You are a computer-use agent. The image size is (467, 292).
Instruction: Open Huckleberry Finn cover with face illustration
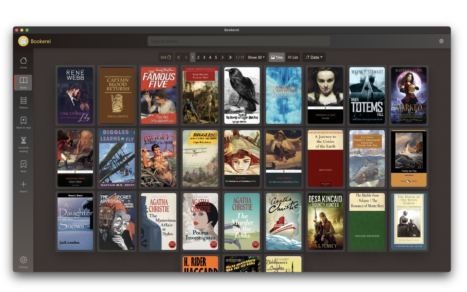click(x=242, y=158)
